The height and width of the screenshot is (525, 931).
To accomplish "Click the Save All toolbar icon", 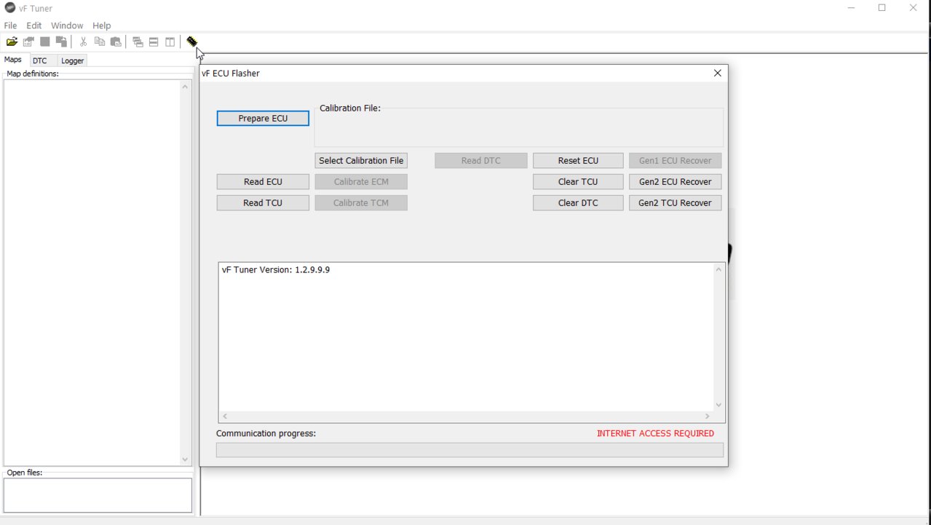I will pyautogui.click(x=61, y=42).
